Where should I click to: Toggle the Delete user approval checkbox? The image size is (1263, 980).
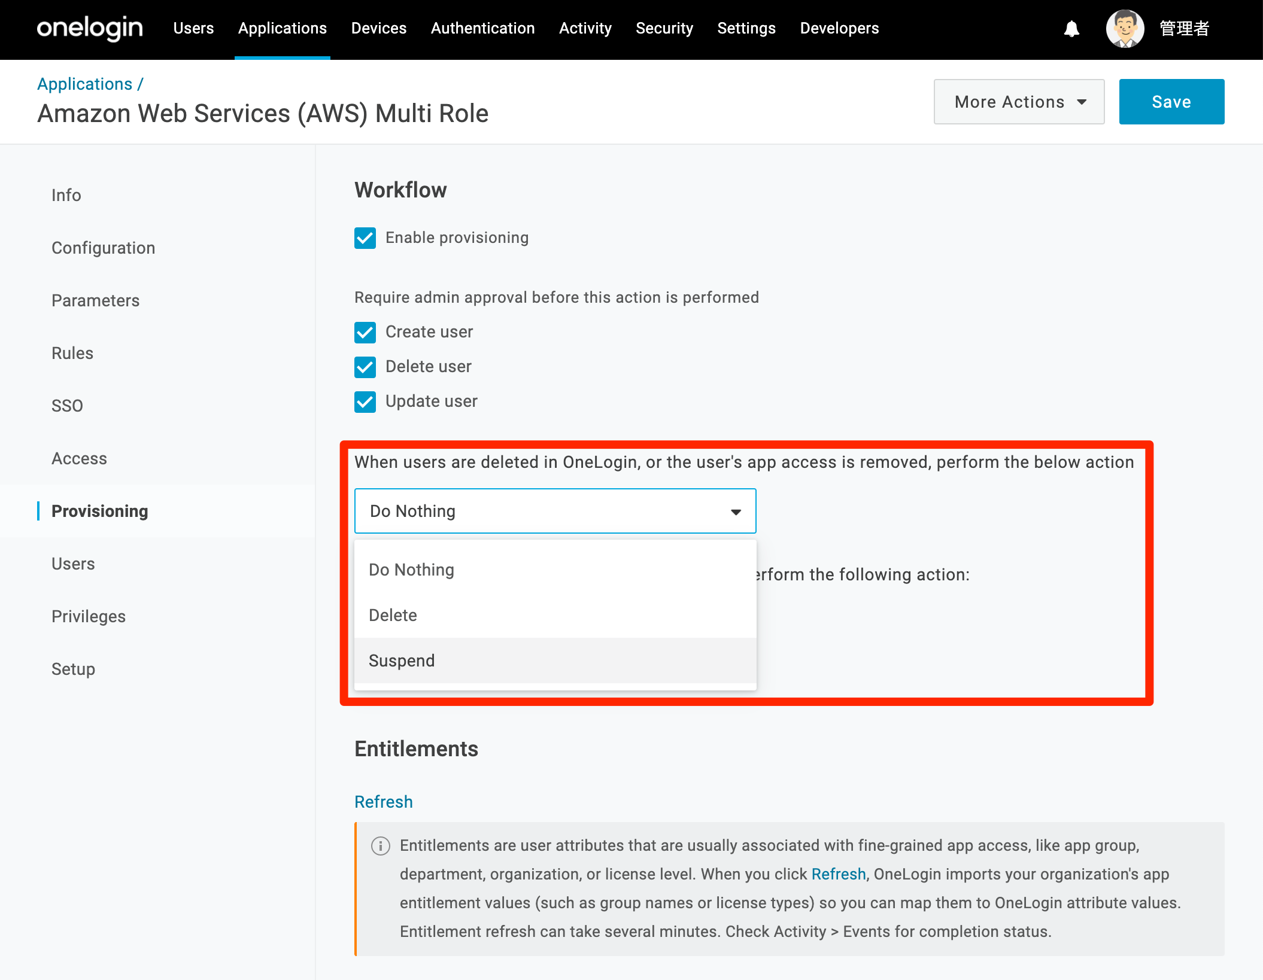point(365,367)
